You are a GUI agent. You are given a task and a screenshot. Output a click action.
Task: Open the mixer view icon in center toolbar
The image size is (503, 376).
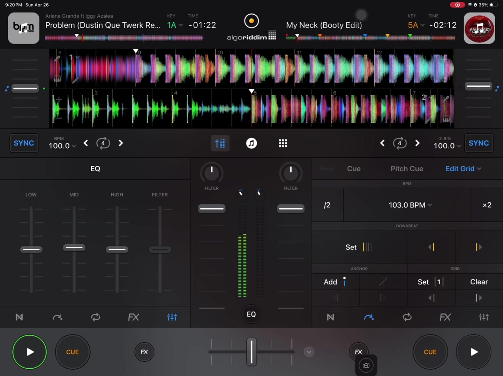point(220,143)
